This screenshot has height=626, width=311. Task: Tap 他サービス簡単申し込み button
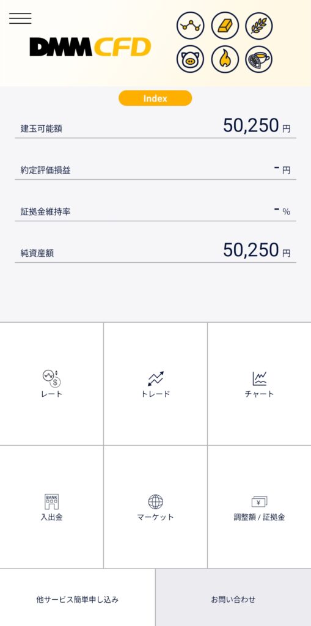coord(78,598)
